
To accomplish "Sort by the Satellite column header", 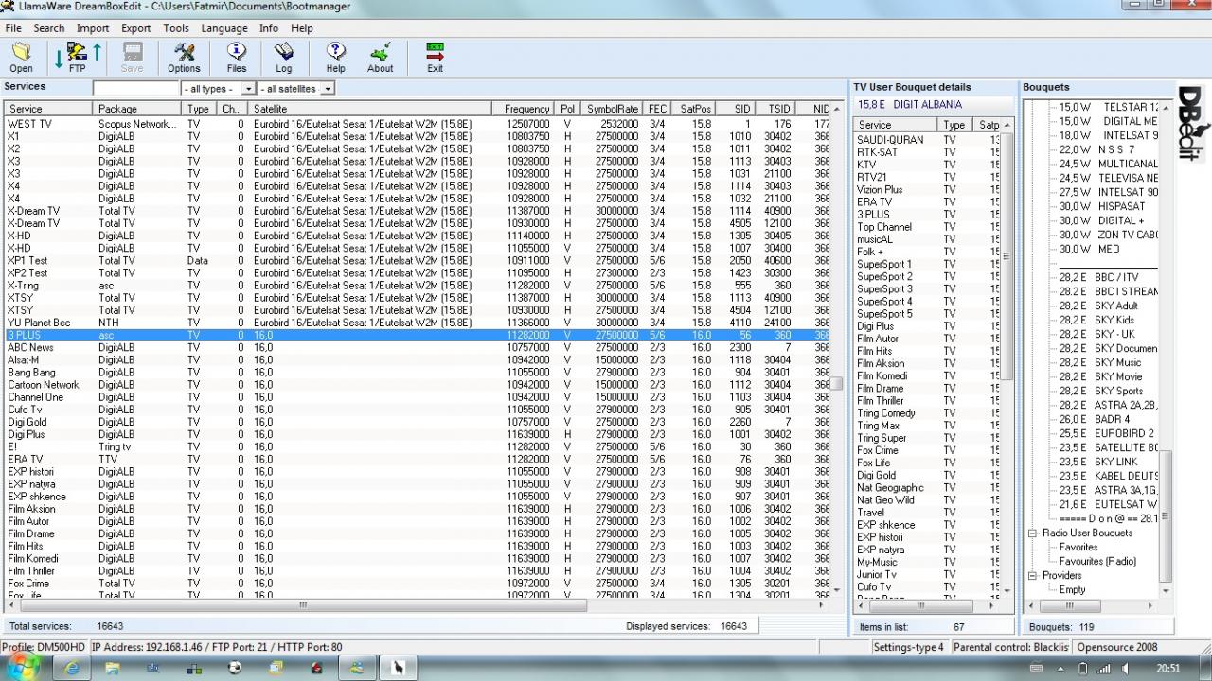I will [x=371, y=109].
